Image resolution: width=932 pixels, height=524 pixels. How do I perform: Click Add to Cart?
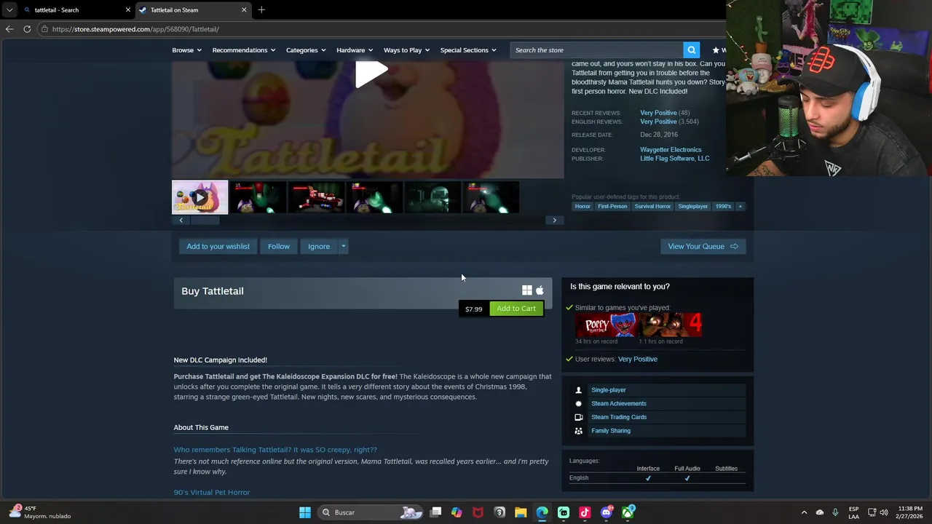pyautogui.click(x=516, y=309)
